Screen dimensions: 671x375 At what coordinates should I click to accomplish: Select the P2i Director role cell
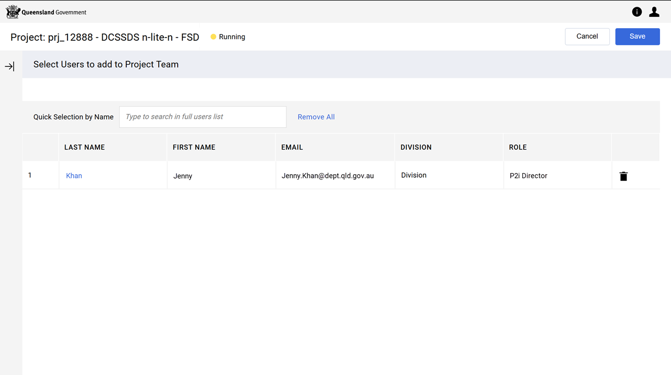pyautogui.click(x=528, y=176)
